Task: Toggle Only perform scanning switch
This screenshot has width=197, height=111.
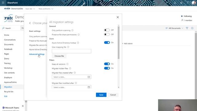Action: click(x=107, y=30)
